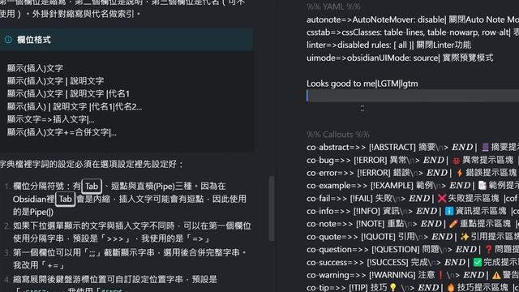
Task: Click the Tab key label after Obsidian裡
Action: 65,199
